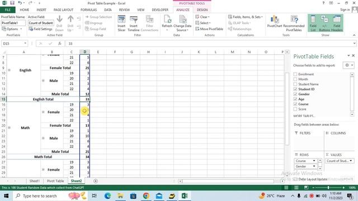
Task: Open PivotTable Options dropdown
Action: click(x=12, y=29)
